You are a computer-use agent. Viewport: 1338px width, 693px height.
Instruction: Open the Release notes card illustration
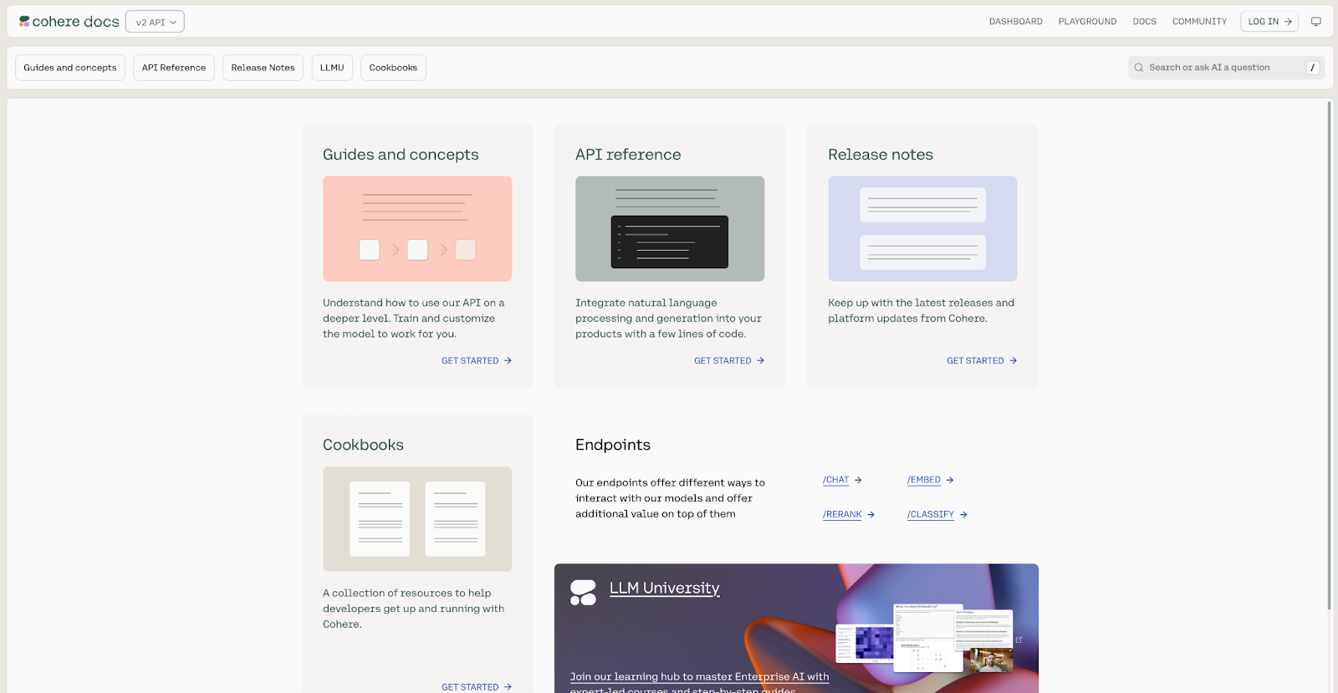(x=922, y=228)
